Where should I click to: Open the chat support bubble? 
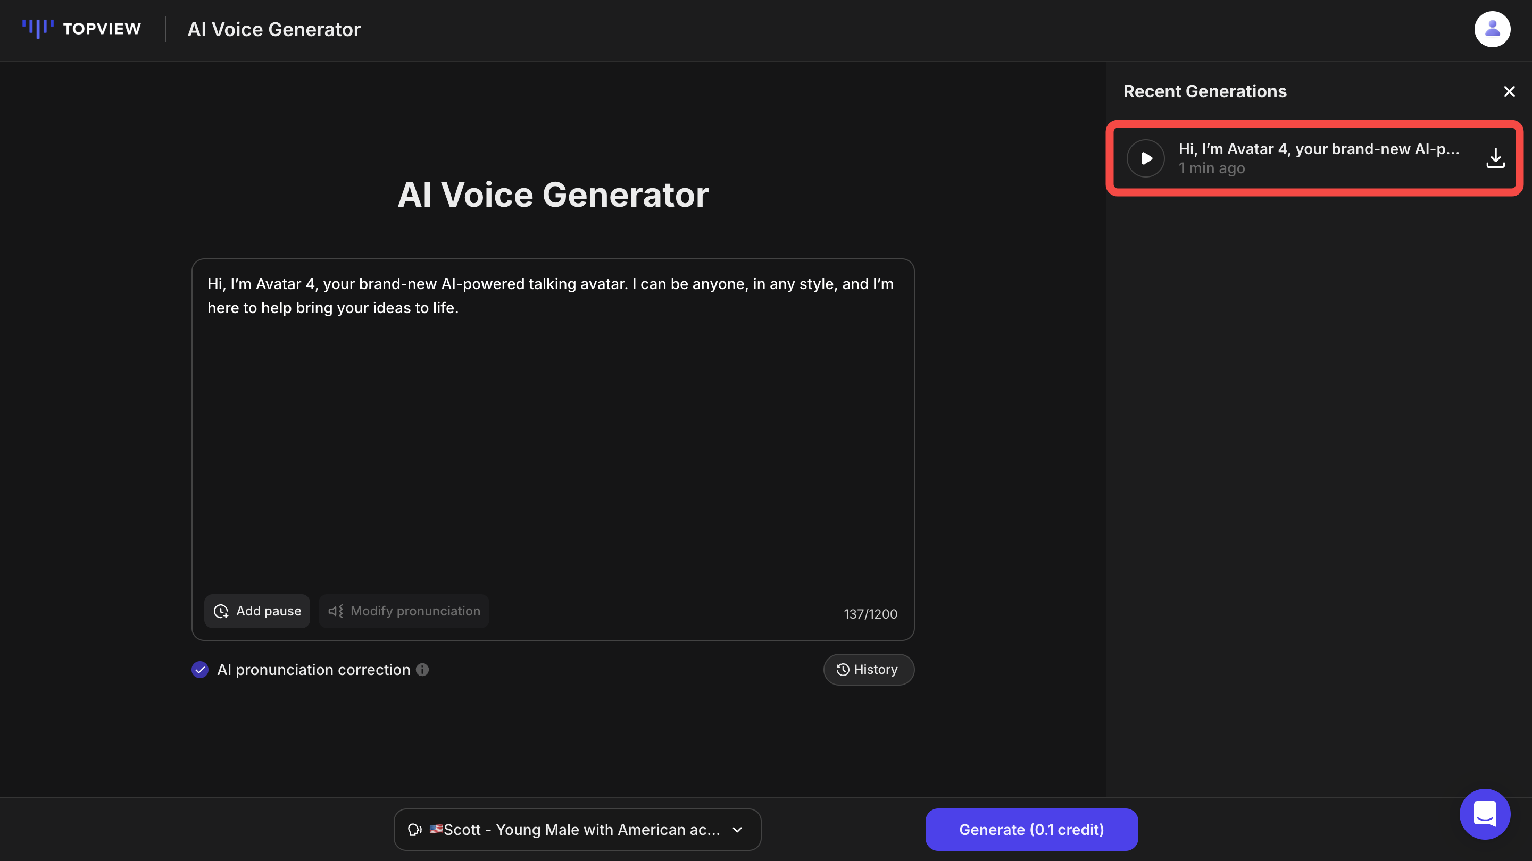tap(1485, 814)
